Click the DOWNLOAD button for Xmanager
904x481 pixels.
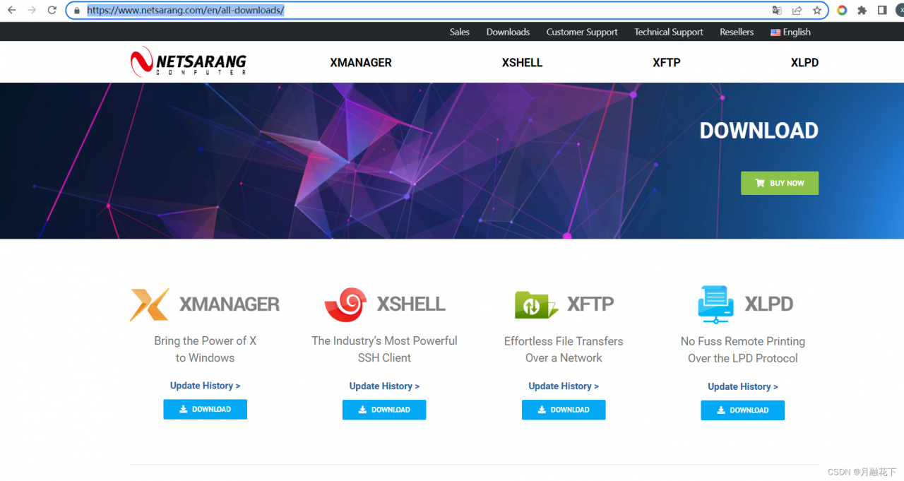206,409
